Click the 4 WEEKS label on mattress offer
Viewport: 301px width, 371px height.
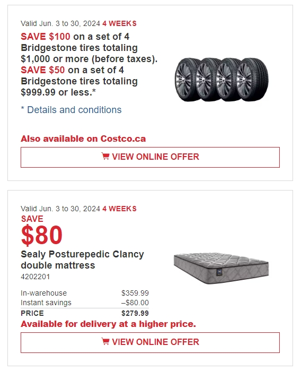[x=119, y=209]
